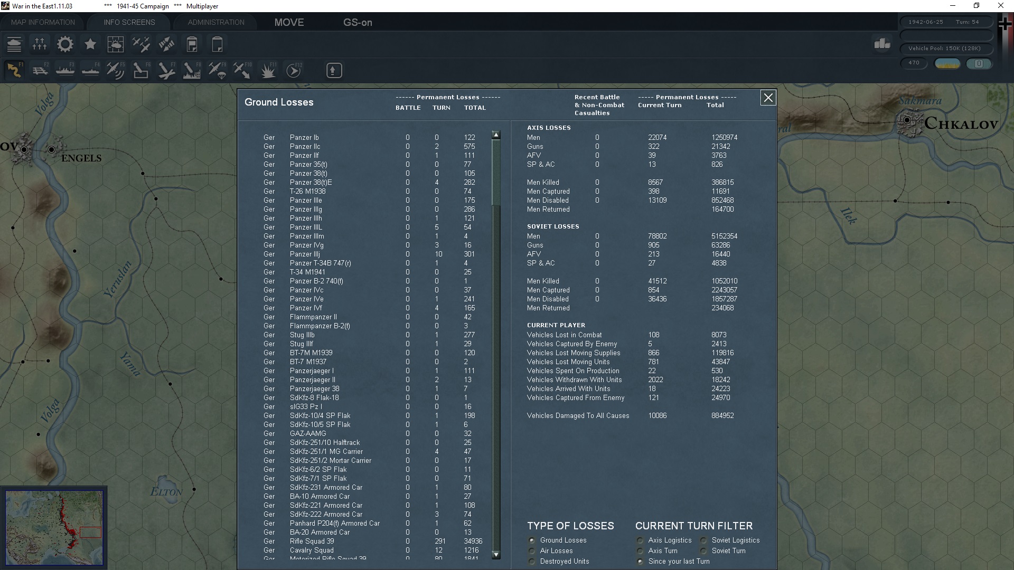The width and height of the screenshot is (1014, 570).
Task: Click the German cross flag emblem
Action: (1005, 25)
